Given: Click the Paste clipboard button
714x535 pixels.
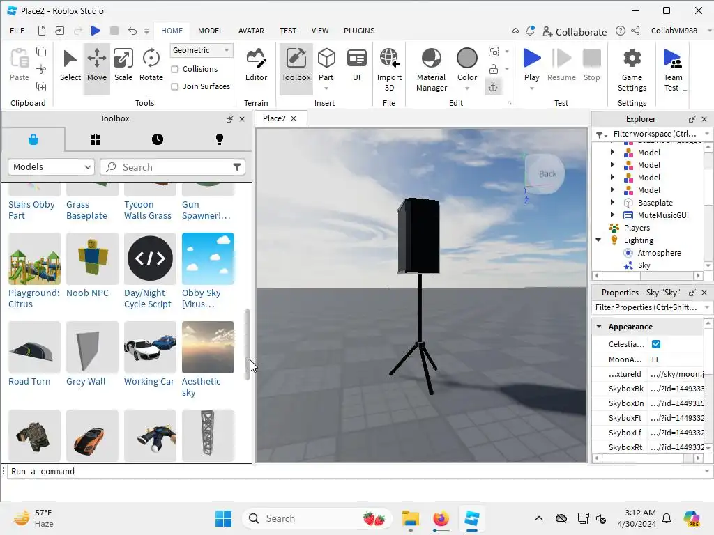Looking at the screenshot, I should tap(19, 65).
